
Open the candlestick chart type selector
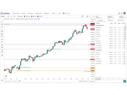[14, 16]
